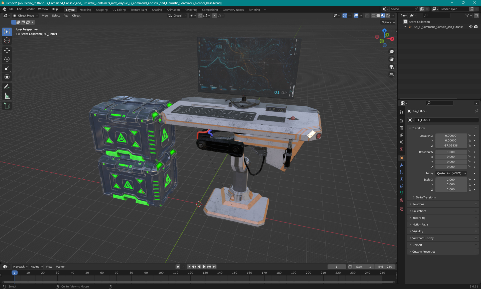
Task: Open the Keying timeline popover
Action: (36, 267)
